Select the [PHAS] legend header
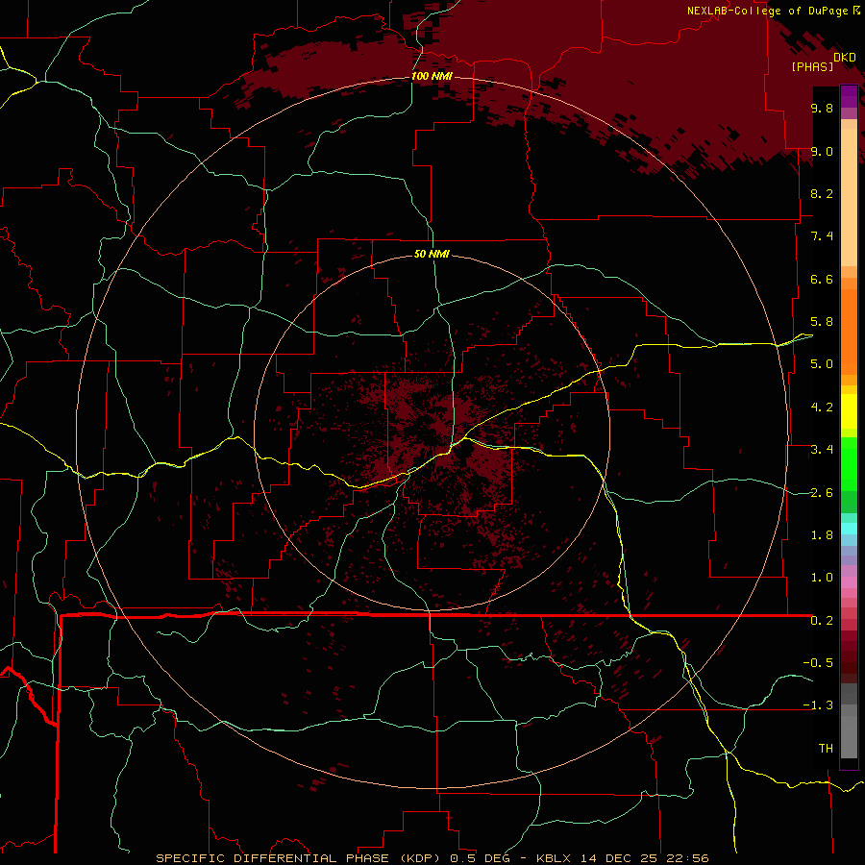This screenshot has width=865, height=865. 812,66
